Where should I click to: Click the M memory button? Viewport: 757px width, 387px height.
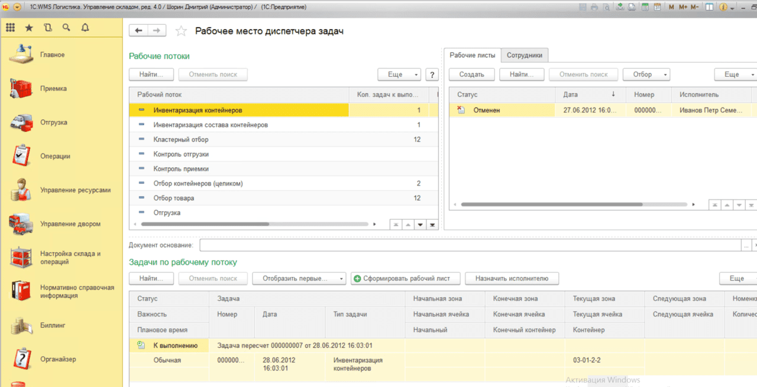(671, 7)
